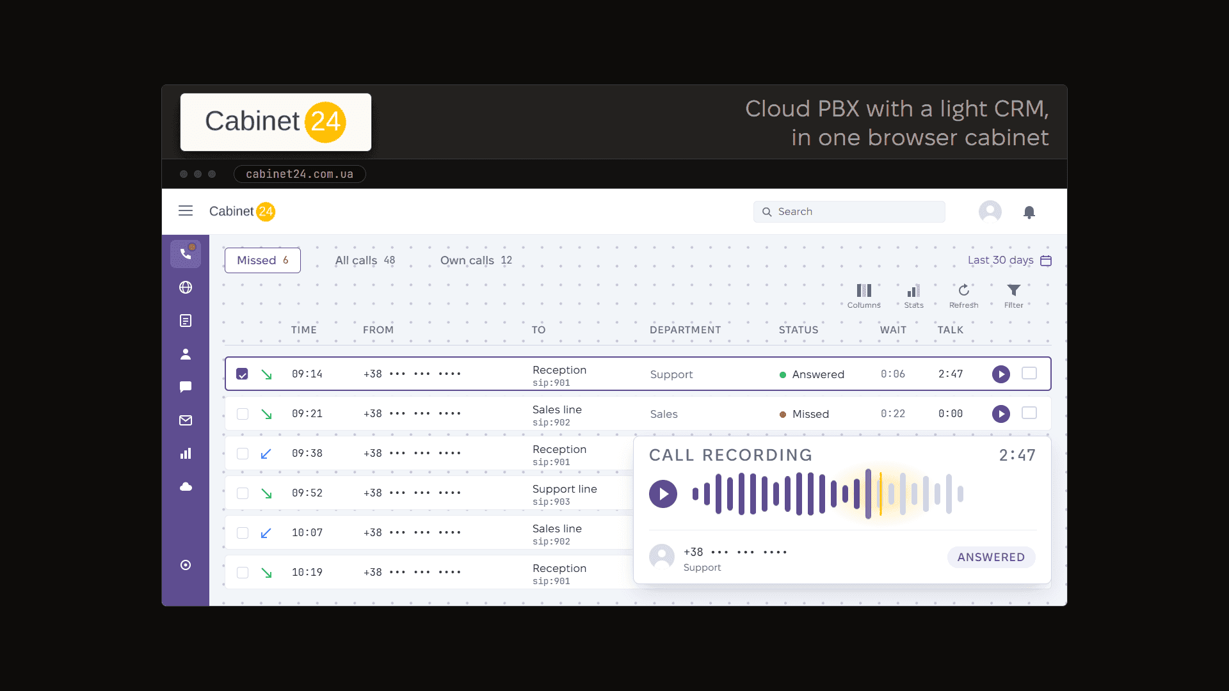Click the ANSWERED status badge
Screen dimensions: 1229x691
[x=991, y=557]
